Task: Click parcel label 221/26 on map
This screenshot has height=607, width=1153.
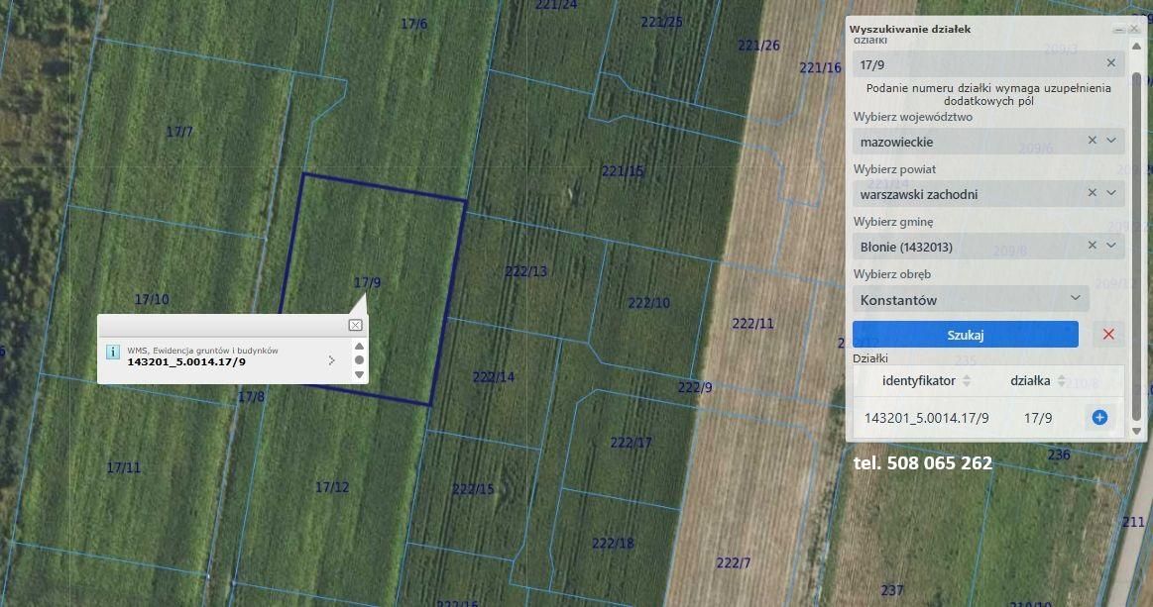Action: pyautogui.click(x=758, y=46)
